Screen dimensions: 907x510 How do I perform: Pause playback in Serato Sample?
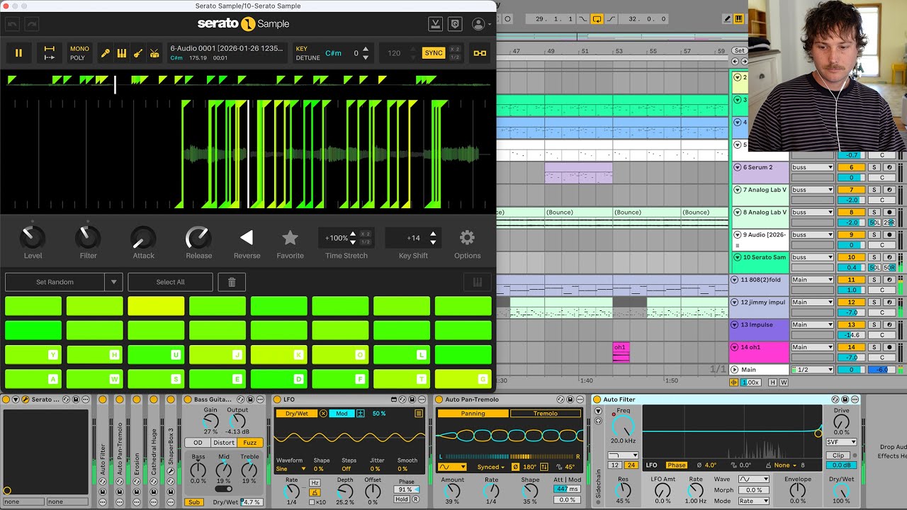[x=18, y=53]
